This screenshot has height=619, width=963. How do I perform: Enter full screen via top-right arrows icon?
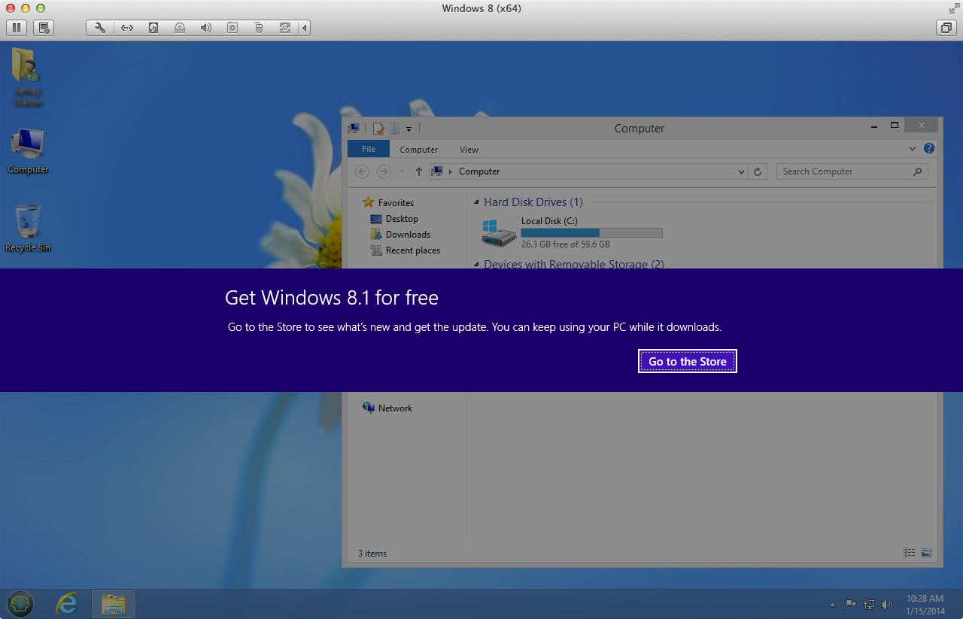pyautogui.click(x=953, y=8)
